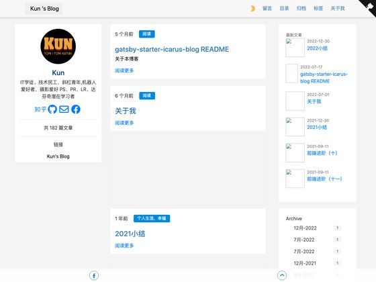
Task: Click 阅读更多 under 关于我 post
Action: [124, 123]
